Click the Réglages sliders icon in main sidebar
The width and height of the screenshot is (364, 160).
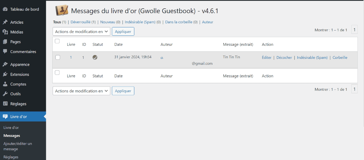click(5, 104)
